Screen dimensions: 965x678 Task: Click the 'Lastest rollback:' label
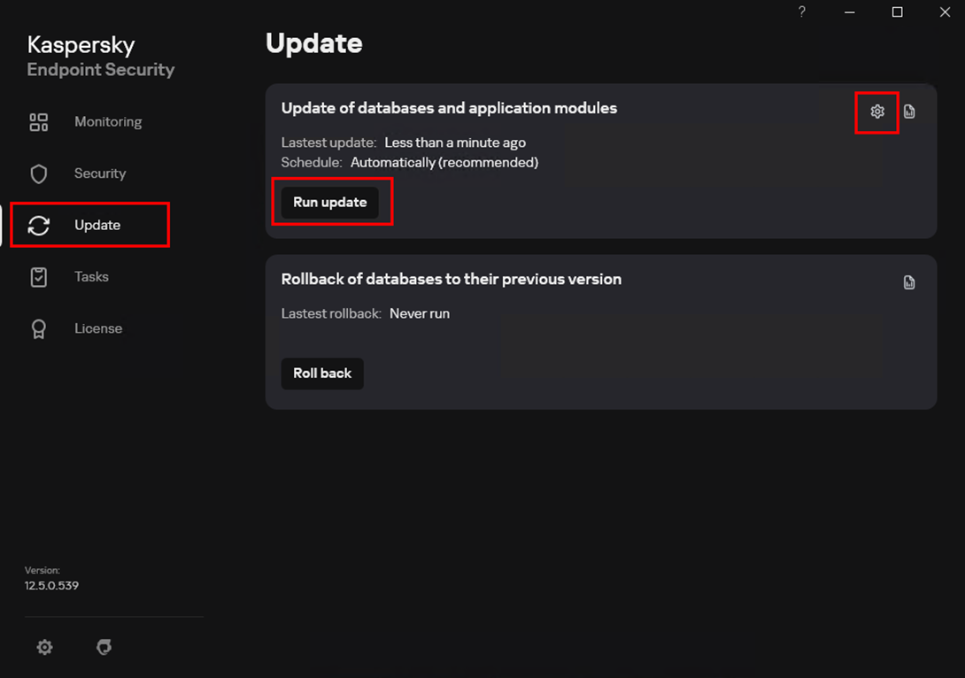click(x=331, y=314)
